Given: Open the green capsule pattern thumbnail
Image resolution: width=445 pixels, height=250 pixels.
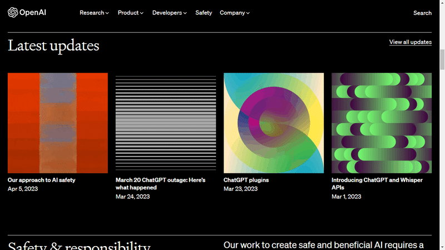Looking at the screenshot, I should (382, 123).
